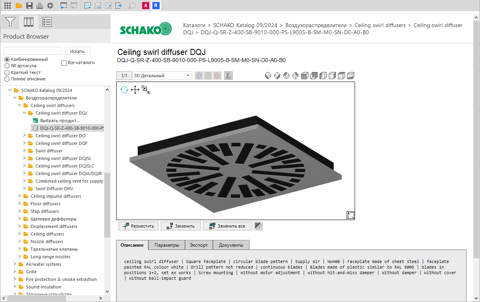Image resolution: width=480 pixels, height=302 pixels.
Task: Switch to the Параметры tab
Action: point(167,245)
